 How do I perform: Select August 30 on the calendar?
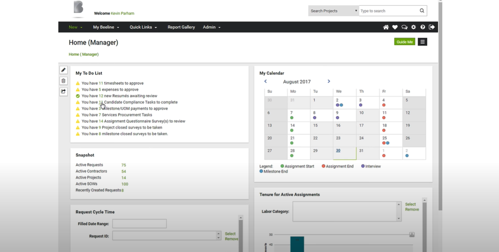point(338,151)
